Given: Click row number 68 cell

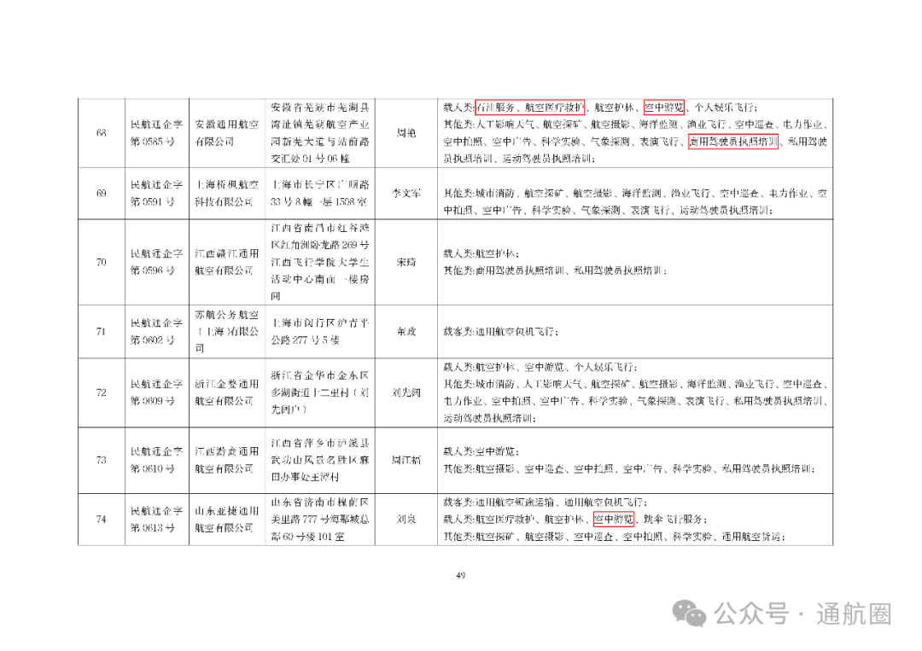Looking at the screenshot, I should click(101, 133).
